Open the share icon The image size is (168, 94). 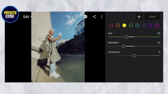point(94,17)
